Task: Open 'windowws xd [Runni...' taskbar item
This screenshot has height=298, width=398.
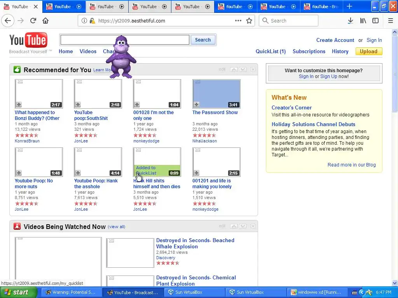Action: point(318,292)
